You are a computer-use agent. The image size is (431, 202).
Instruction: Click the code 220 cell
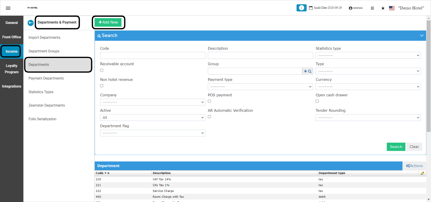coord(98,179)
